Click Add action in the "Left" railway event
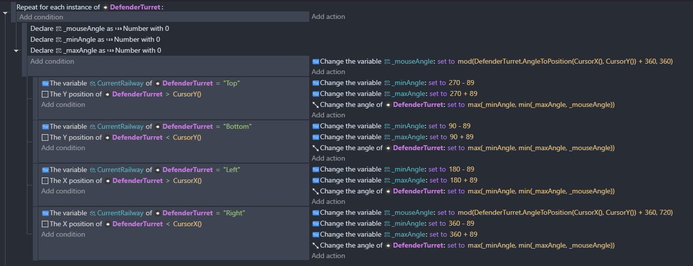 tap(328, 202)
